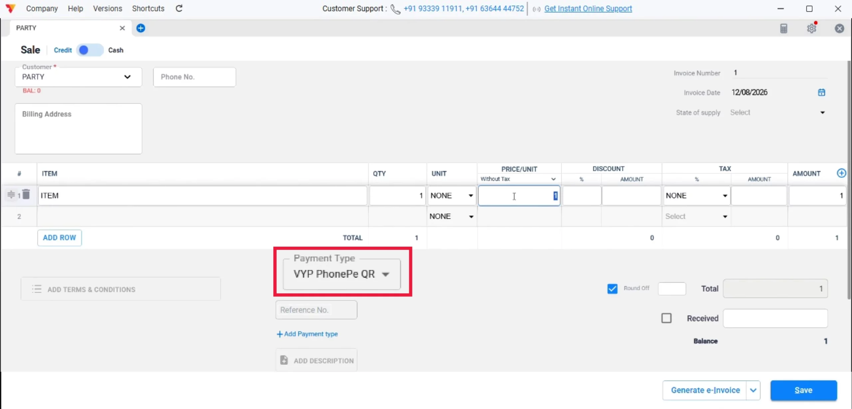
Task: Open the Help menu
Action: click(76, 8)
